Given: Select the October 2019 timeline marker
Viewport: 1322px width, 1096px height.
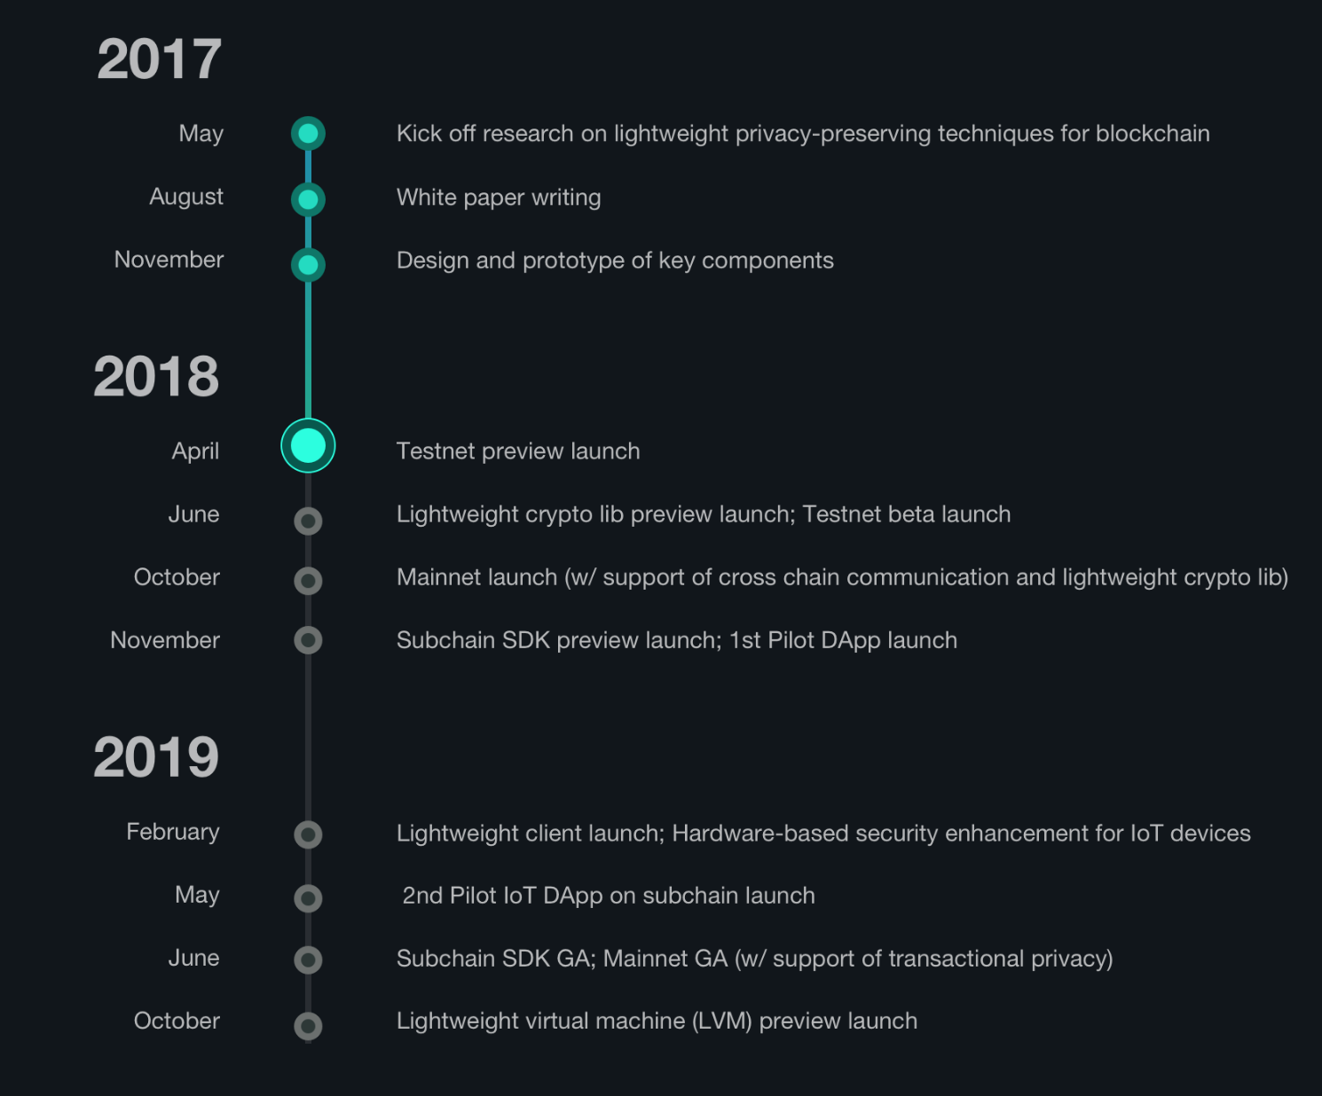Looking at the screenshot, I should [x=308, y=1026].
